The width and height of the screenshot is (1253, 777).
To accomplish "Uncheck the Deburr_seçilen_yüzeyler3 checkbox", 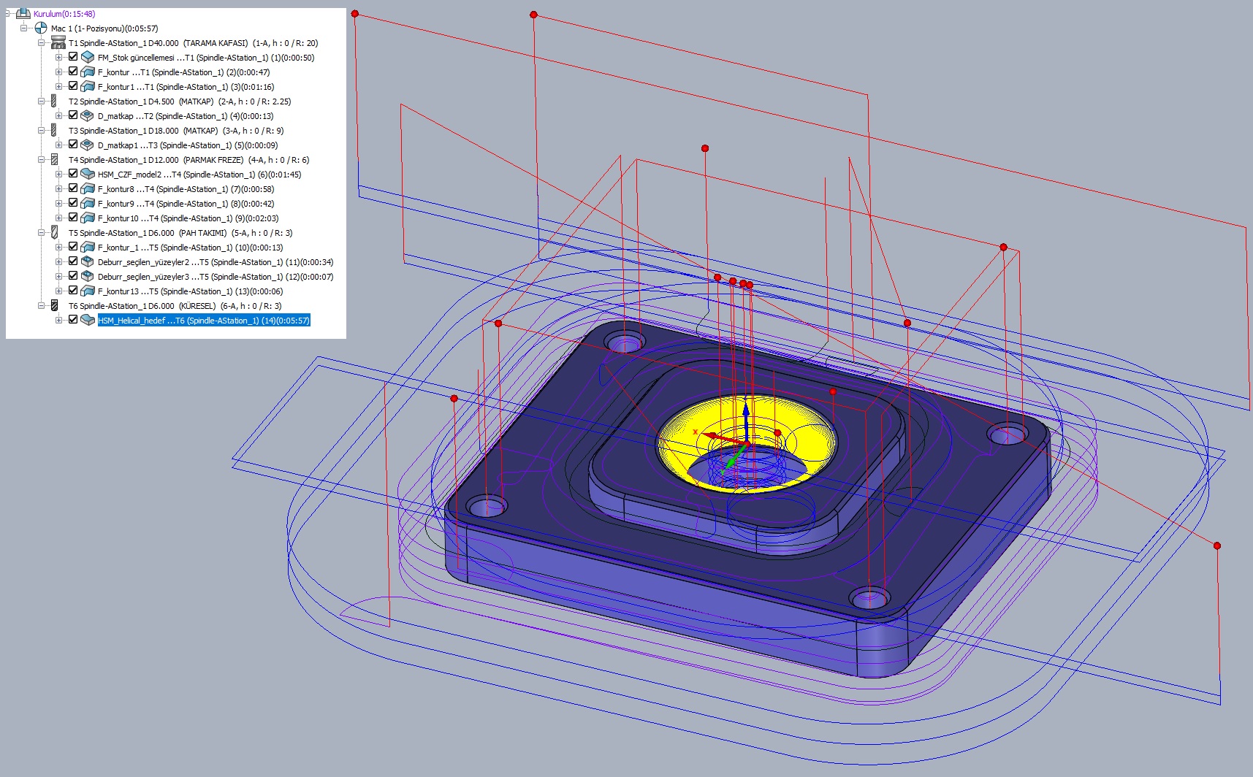I will click(x=73, y=276).
